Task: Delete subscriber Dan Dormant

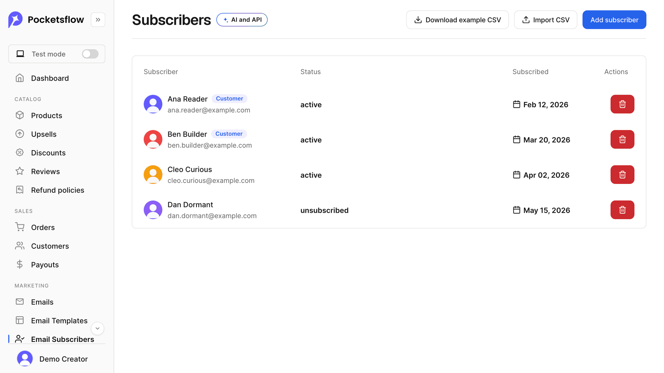Action: click(622, 210)
